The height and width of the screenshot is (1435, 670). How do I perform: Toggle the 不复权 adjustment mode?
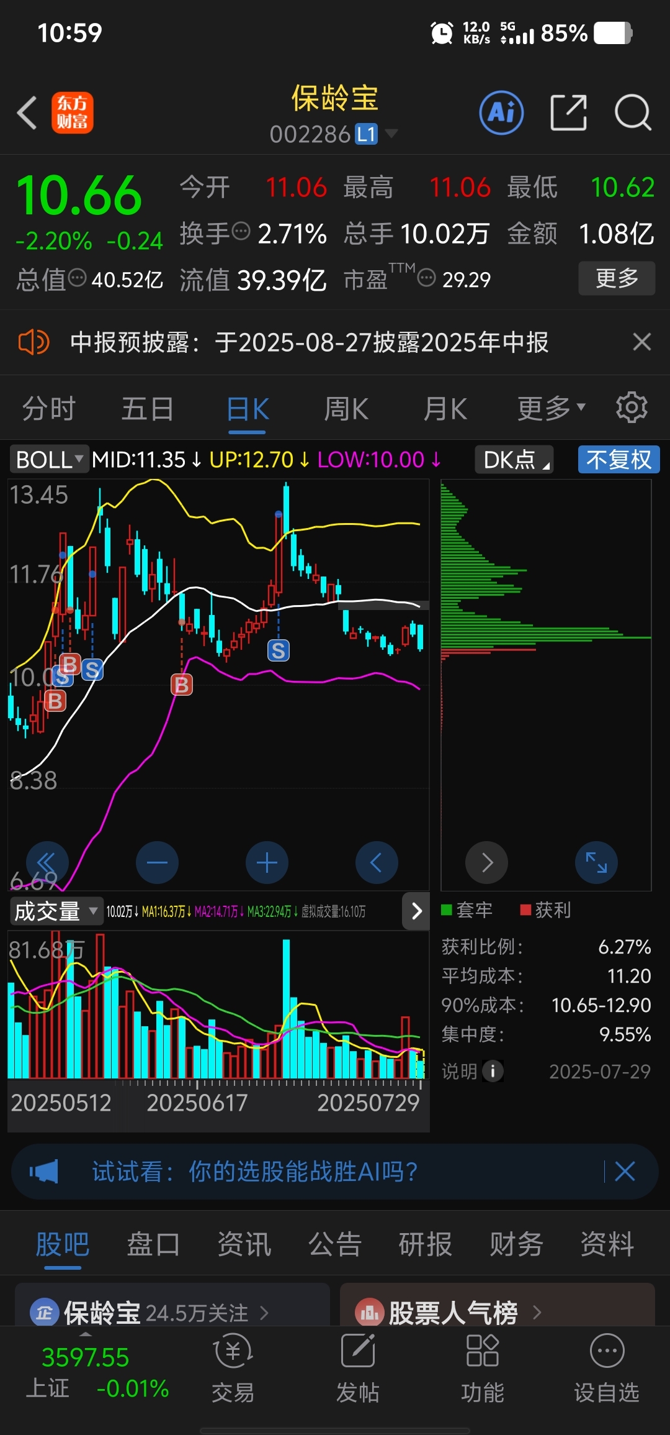[x=619, y=460]
